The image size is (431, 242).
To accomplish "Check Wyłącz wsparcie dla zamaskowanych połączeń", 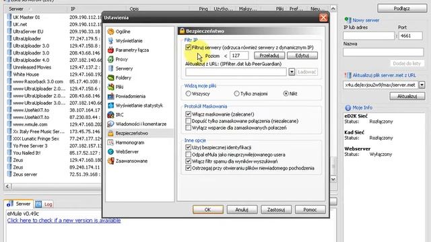I will click(188, 128).
